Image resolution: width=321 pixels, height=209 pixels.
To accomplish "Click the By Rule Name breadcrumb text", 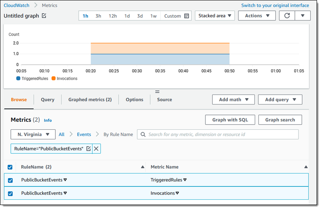I will (118, 135).
